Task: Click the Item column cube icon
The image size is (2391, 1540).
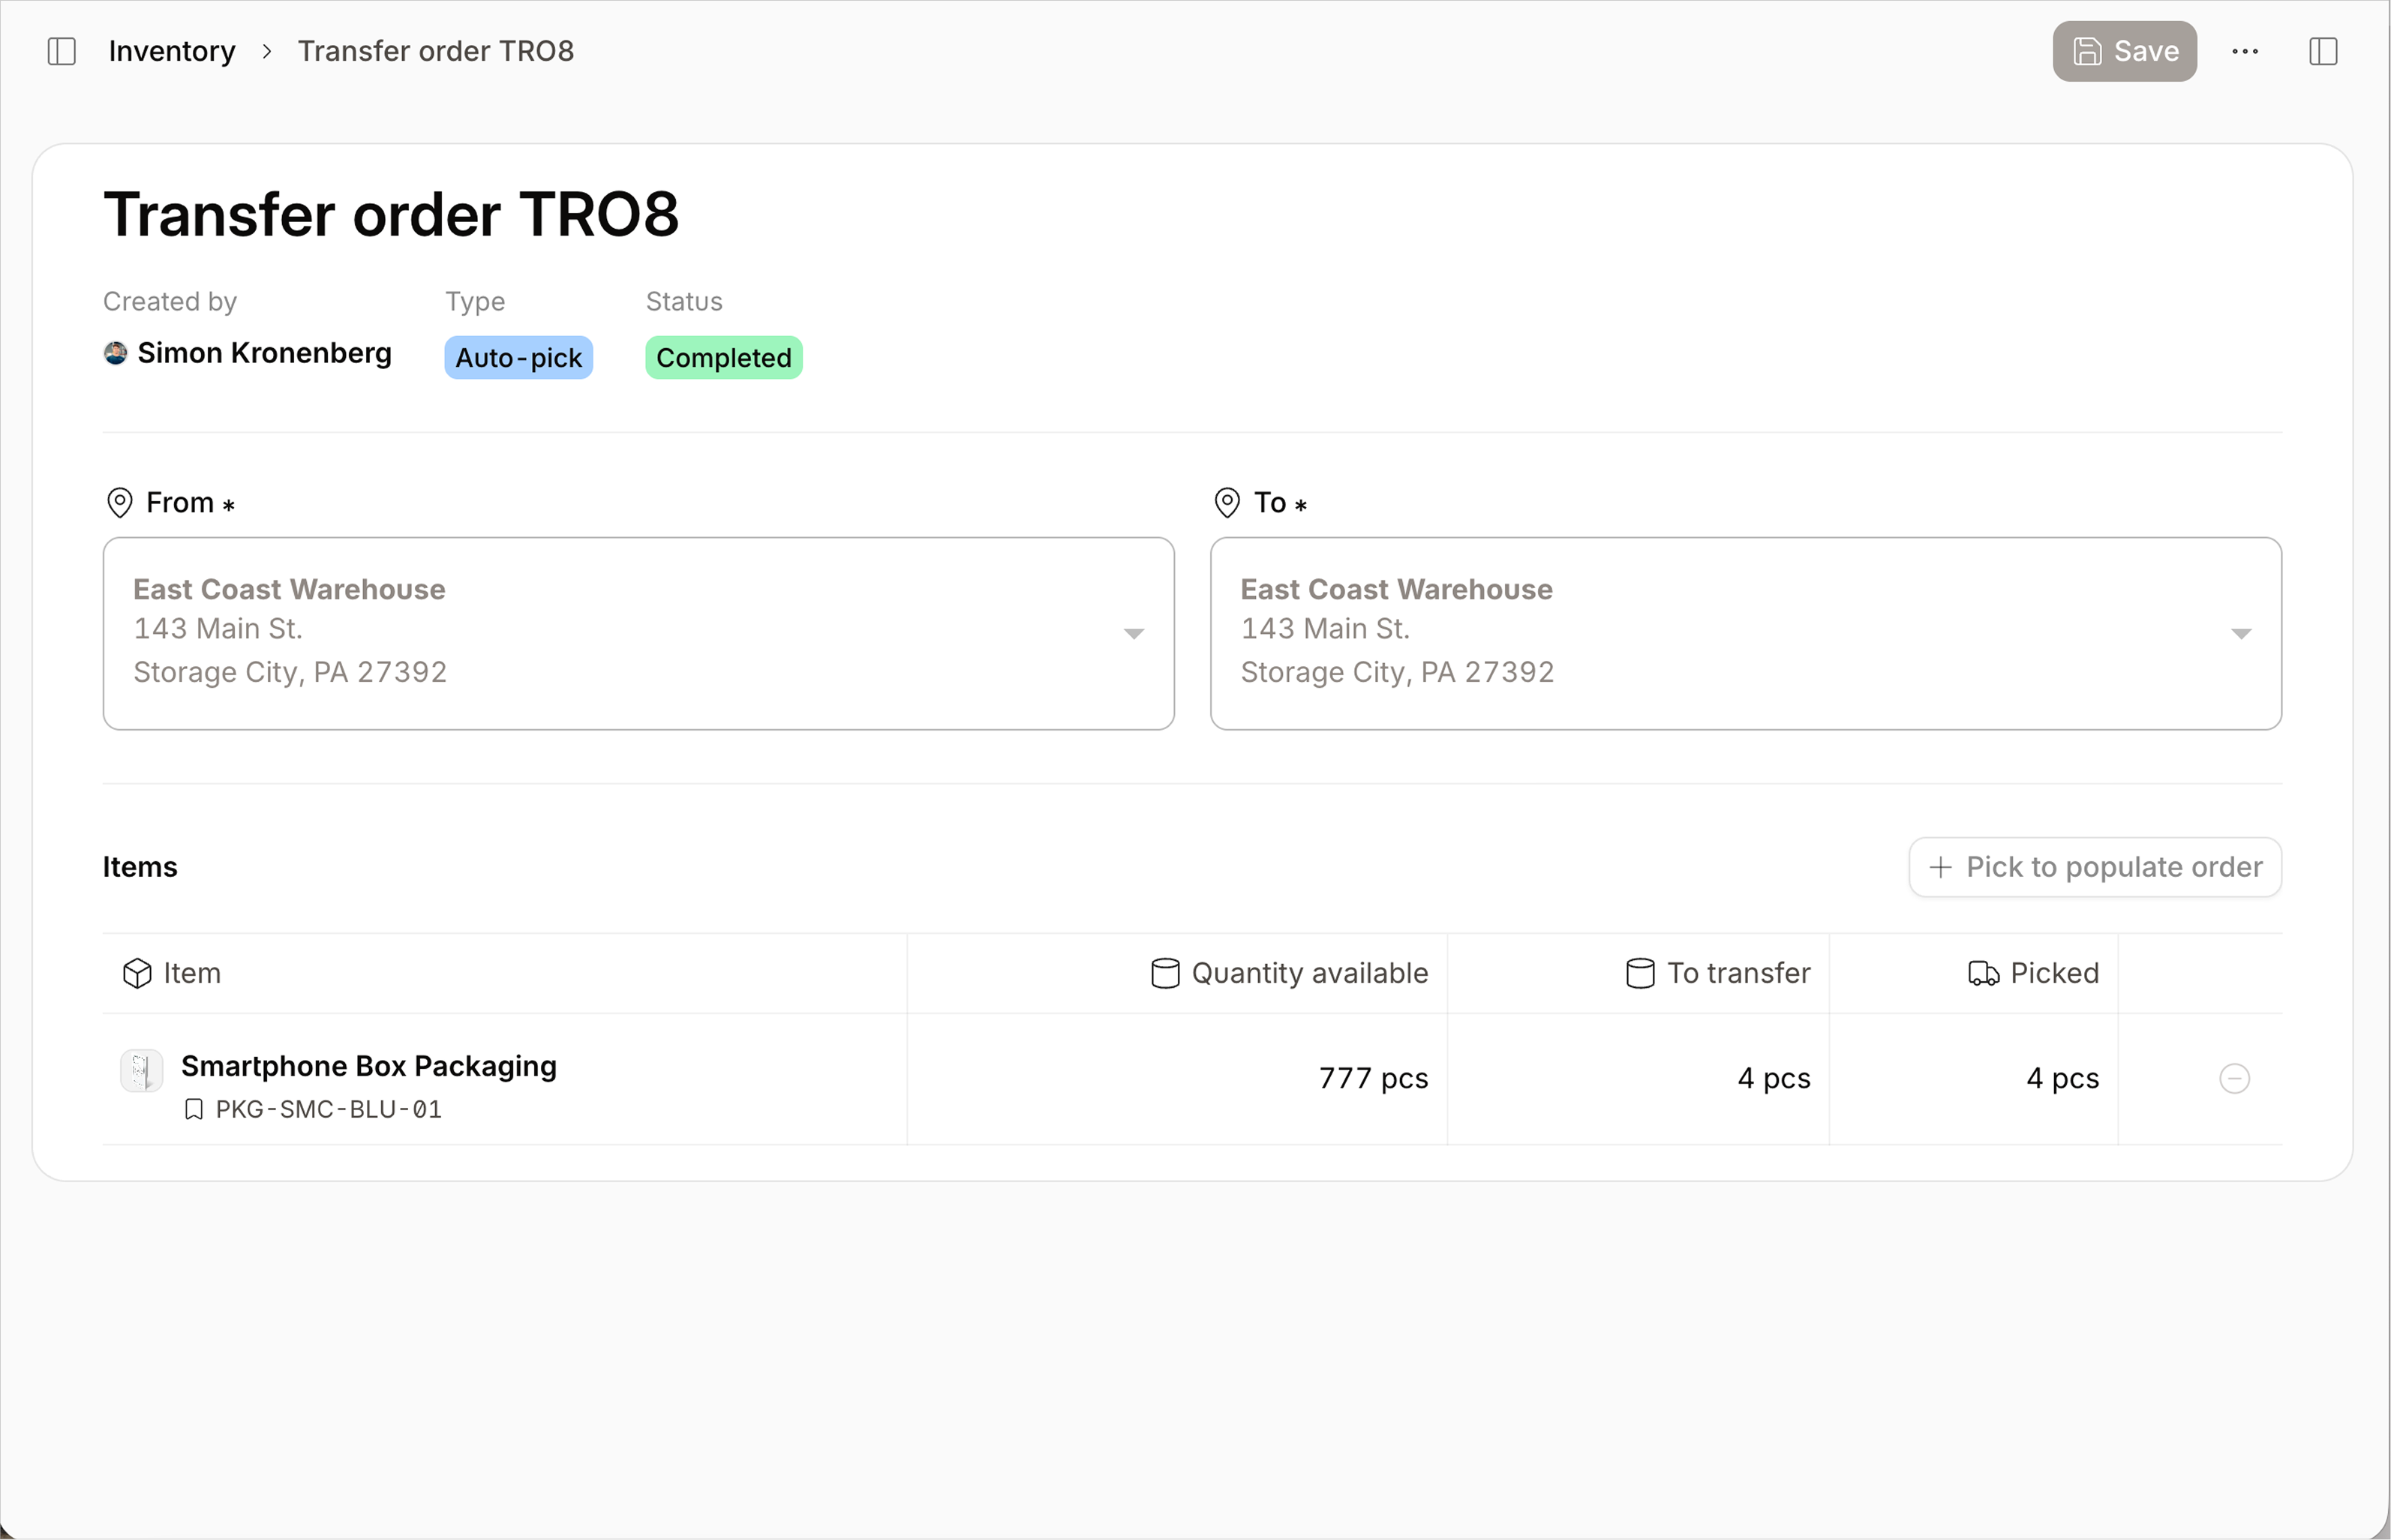Action: tap(137, 973)
